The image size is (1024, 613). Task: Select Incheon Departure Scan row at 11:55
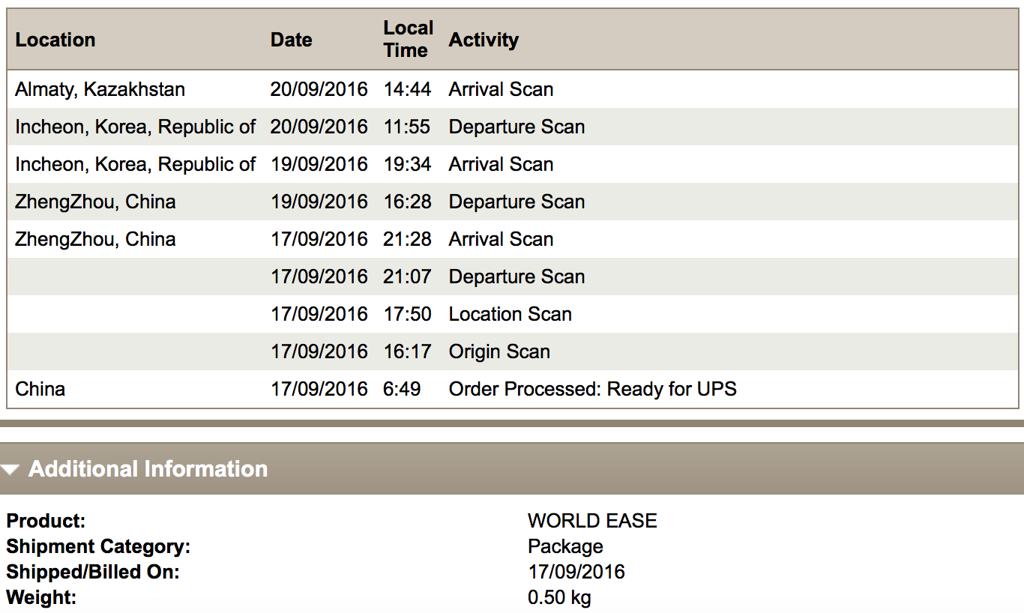(513, 127)
